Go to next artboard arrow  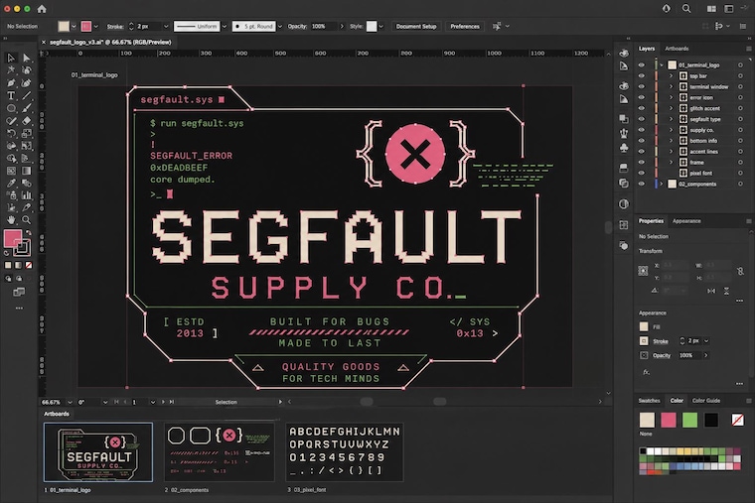163,402
